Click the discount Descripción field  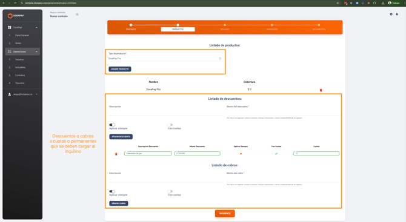point(165,113)
